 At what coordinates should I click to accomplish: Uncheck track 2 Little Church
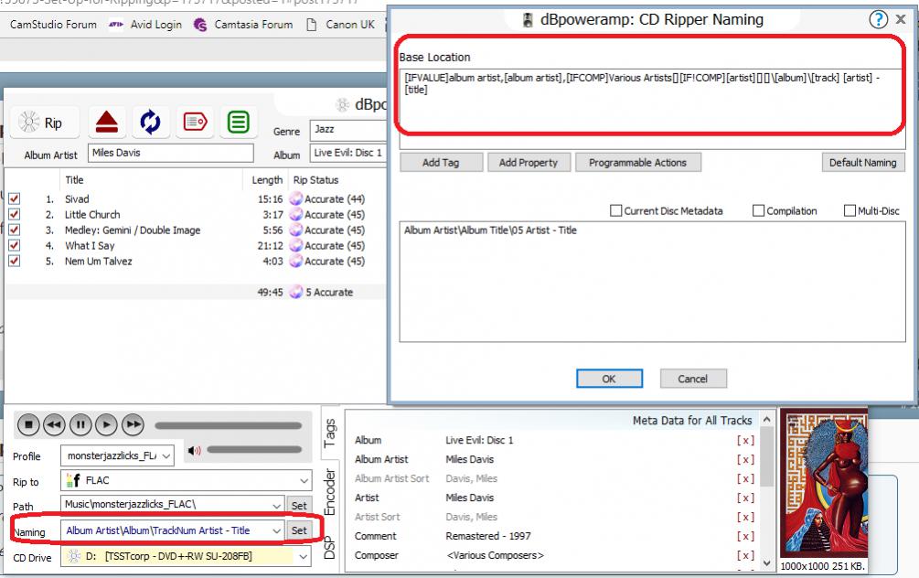pos(14,215)
